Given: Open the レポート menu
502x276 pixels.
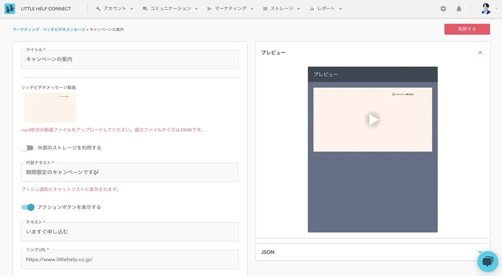Looking at the screenshot, I should [326, 9].
